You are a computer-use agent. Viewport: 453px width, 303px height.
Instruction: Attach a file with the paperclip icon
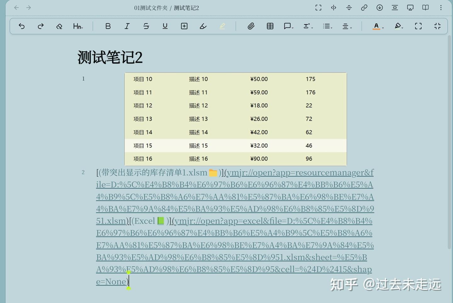pos(251,26)
